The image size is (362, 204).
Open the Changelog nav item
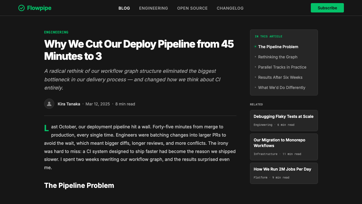230,8
